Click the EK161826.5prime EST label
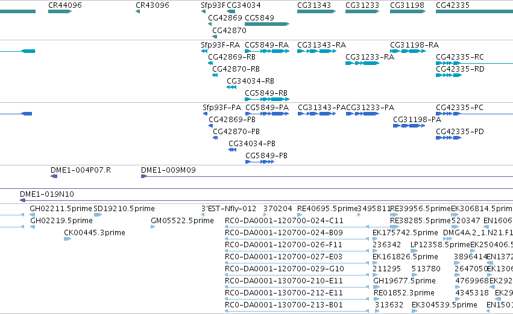Viewport: 513px width, 314px height. click(405, 257)
